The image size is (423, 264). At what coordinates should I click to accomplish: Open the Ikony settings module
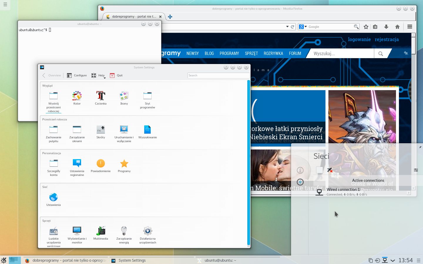(124, 98)
